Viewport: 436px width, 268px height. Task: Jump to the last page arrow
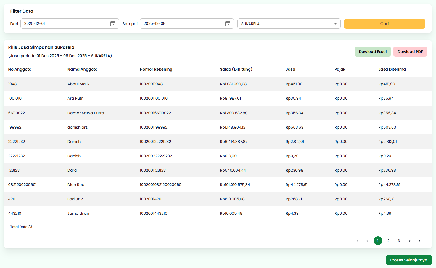click(420, 241)
